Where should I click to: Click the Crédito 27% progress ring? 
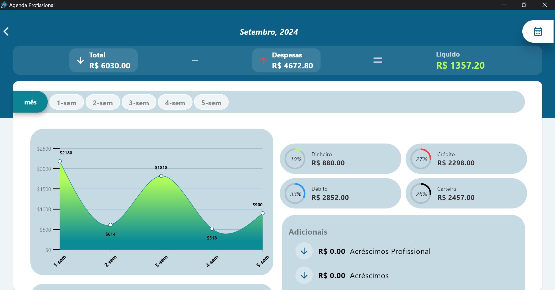[421, 159]
